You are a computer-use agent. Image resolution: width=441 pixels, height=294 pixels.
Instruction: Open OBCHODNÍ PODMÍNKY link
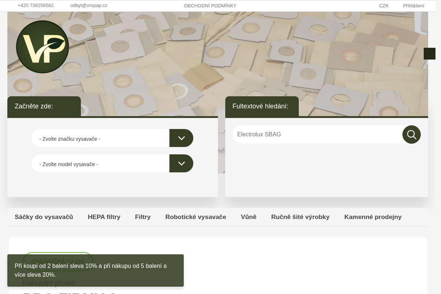210,6
